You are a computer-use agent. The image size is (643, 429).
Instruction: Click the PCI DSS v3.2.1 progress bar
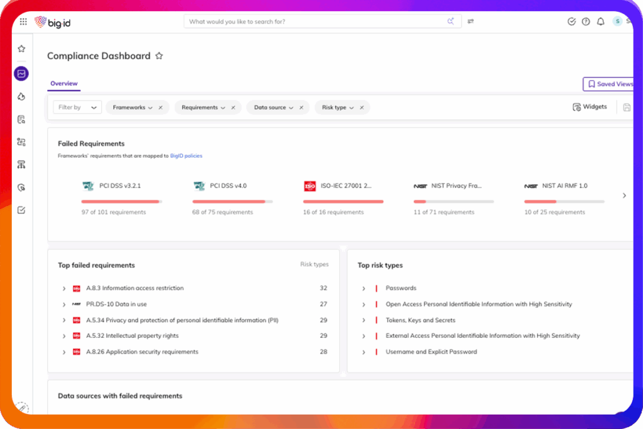click(x=121, y=202)
